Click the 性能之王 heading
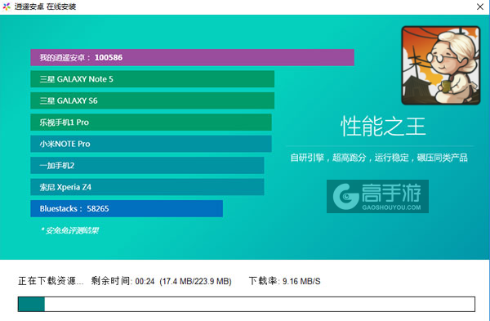This screenshot has width=490, height=321. (383, 127)
